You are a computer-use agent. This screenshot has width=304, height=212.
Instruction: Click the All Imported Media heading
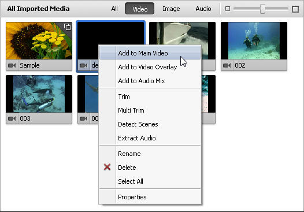38,9
